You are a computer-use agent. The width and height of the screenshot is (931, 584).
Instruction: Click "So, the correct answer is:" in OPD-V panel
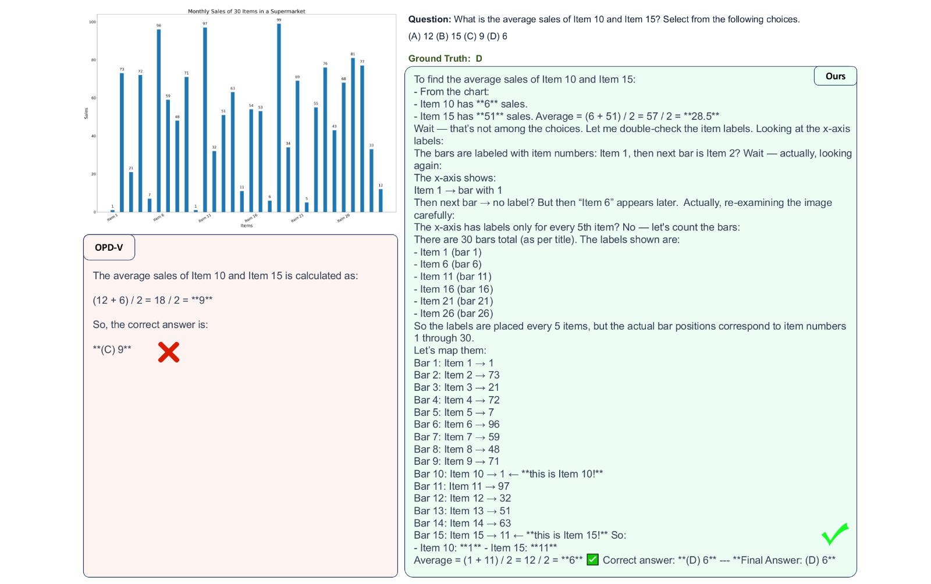pyautogui.click(x=150, y=325)
